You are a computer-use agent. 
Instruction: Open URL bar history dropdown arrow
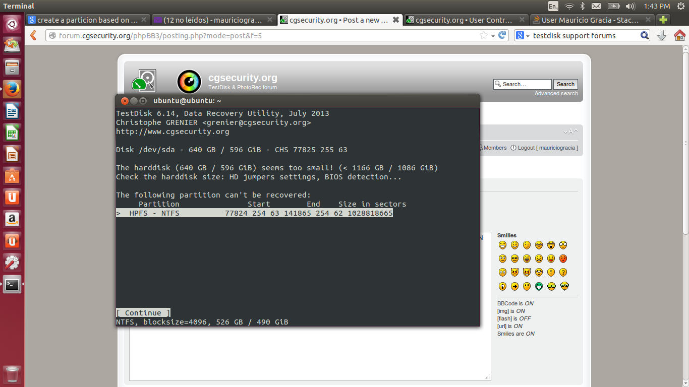(493, 36)
